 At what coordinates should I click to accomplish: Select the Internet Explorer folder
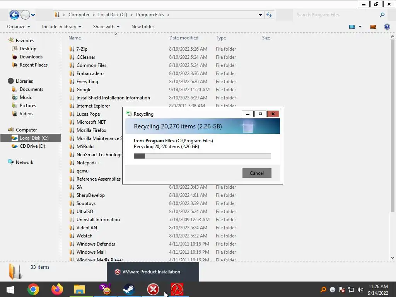[x=93, y=106]
